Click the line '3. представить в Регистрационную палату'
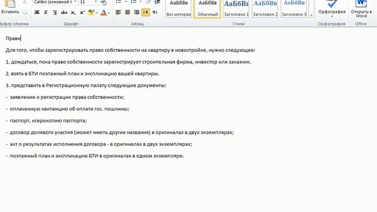377x212 pixels. click(x=86, y=85)
